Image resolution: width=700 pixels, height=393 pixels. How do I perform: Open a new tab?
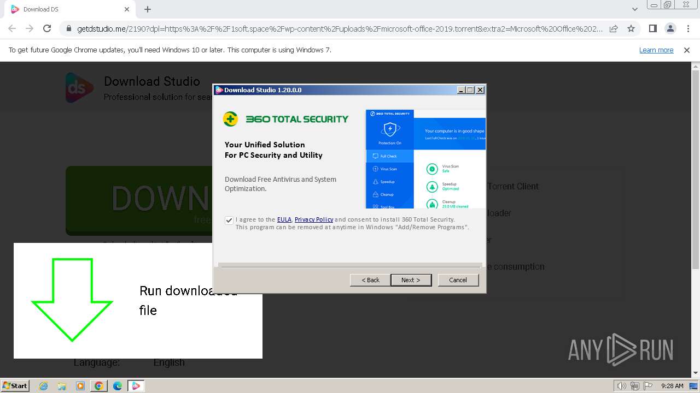148,9
